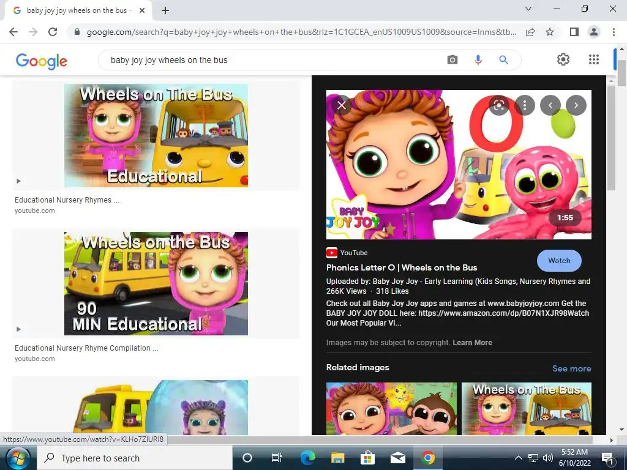Open the partially visible third result thumbnail
627x470 pixels.
156,407
